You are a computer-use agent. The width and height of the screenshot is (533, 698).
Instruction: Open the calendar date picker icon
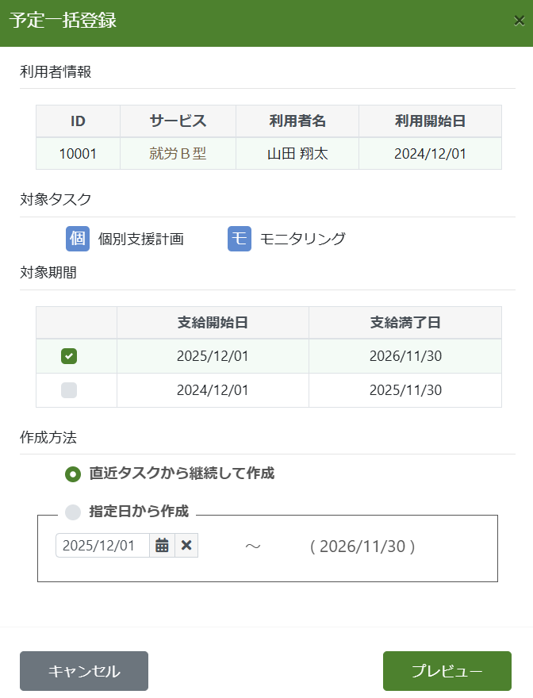tap(162, 545)
